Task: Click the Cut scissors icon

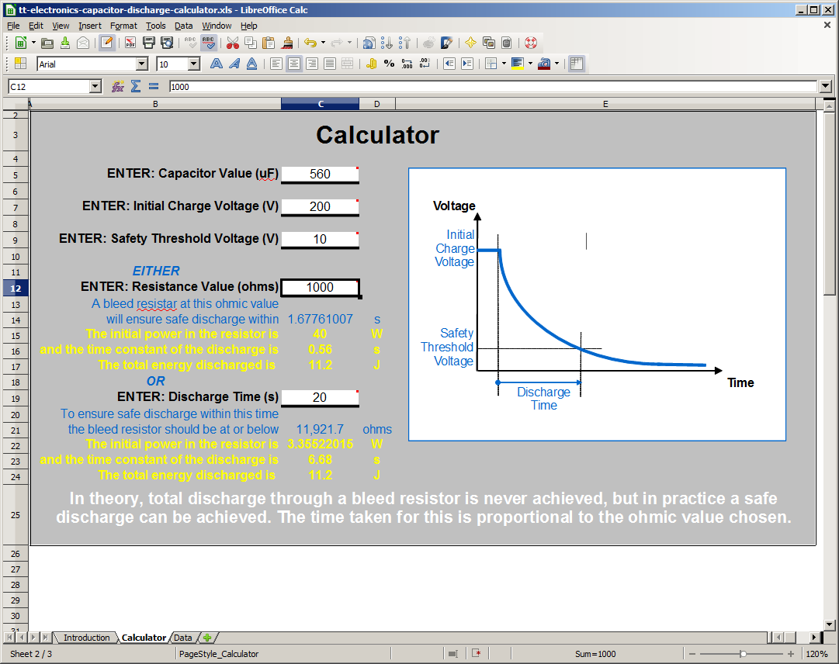Action: point(232,43)
